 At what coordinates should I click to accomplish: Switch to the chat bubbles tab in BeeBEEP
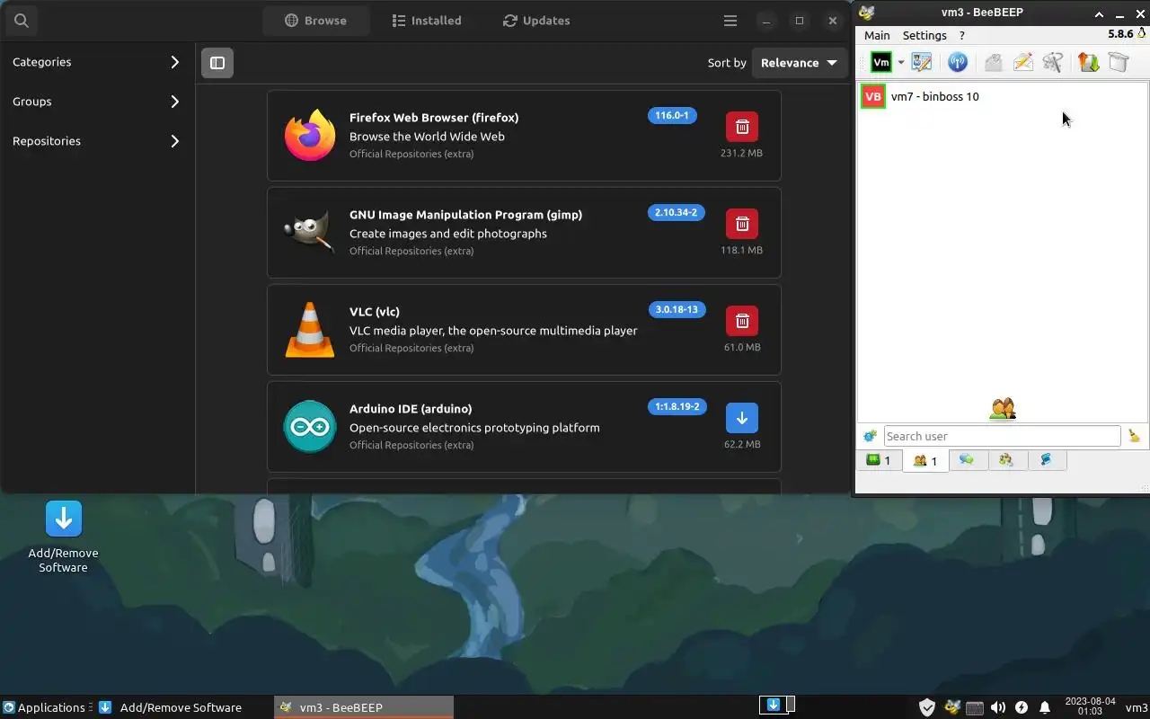point(967,459)
